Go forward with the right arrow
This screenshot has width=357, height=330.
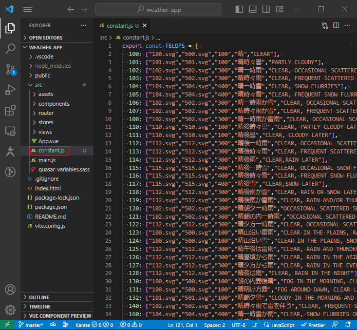click(x=84, y=10)
